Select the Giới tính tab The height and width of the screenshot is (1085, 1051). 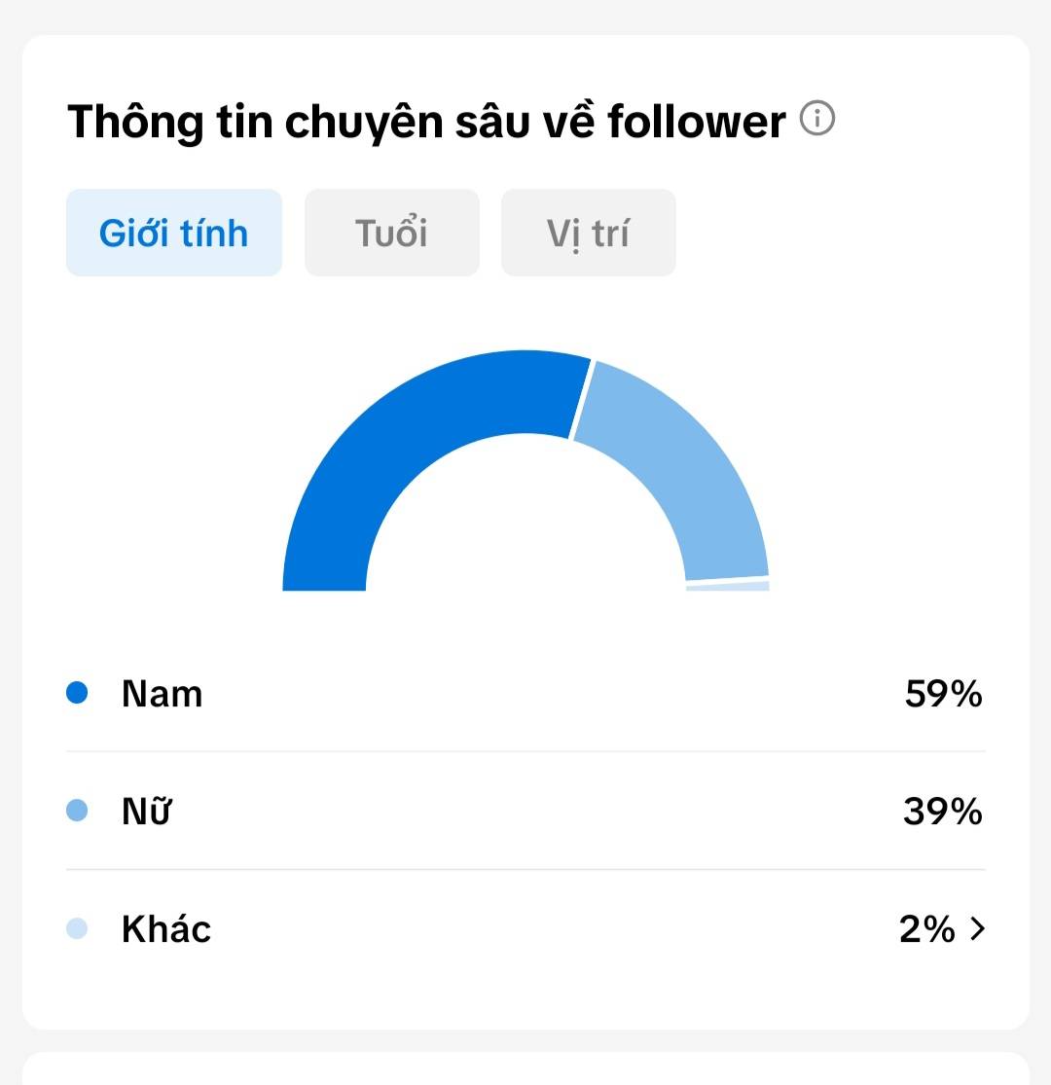pos(173,233)
